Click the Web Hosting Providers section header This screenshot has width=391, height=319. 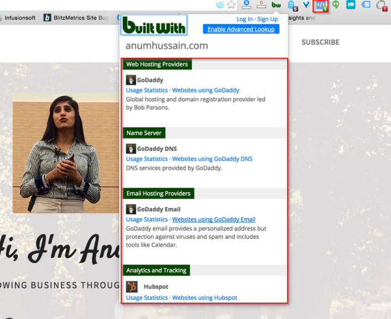tap(157, 64)
